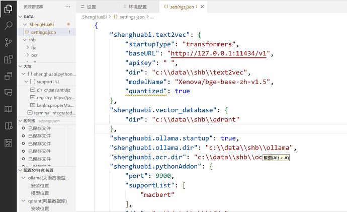Click the "shenghuabi.ollama.startup" key
This screenshot has width=347, height=212.
coord(161,138)
